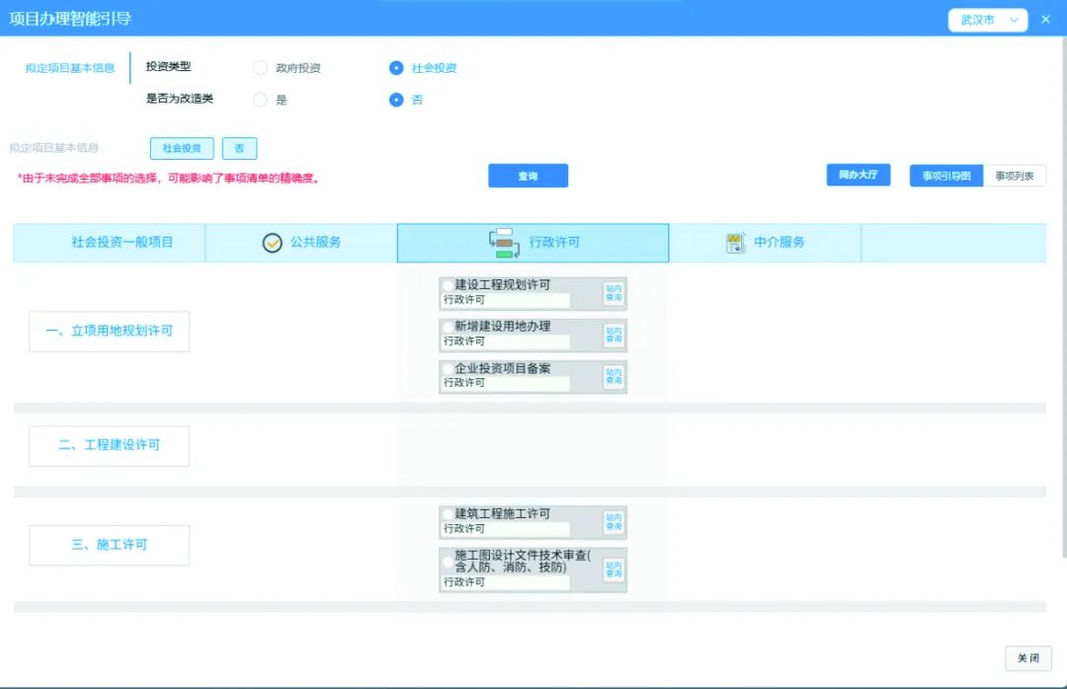Select 否 for 是否为改造类

pyautogui.click(x=396, y=100)
